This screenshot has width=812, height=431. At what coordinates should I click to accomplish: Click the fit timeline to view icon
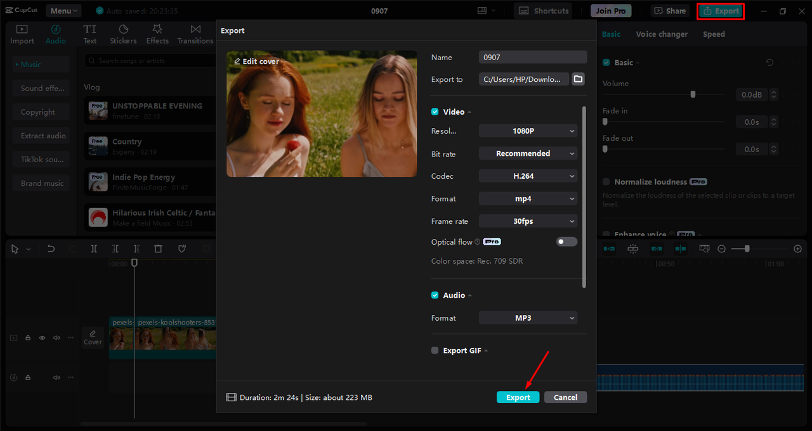tap(704, 249)
